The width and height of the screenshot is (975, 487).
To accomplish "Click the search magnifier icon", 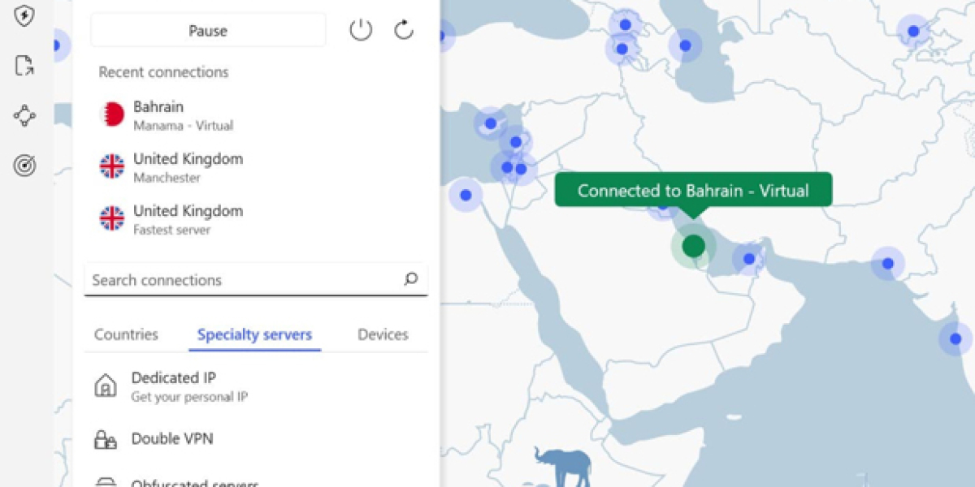I will point(410,279).
